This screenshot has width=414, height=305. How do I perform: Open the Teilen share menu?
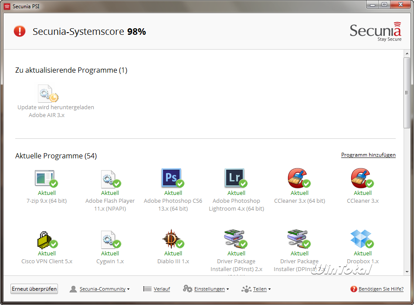[x=260, y=289]
